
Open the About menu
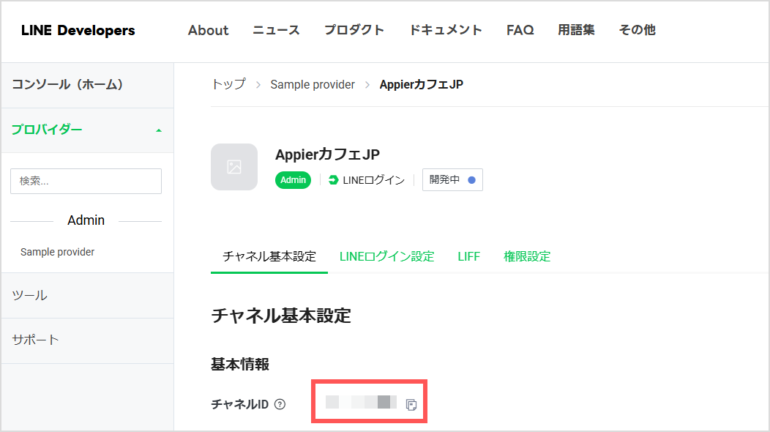coord(208,30)
